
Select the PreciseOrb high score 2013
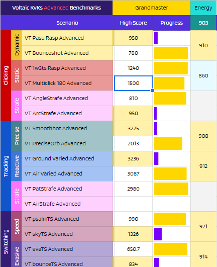[x=133, y=143]
